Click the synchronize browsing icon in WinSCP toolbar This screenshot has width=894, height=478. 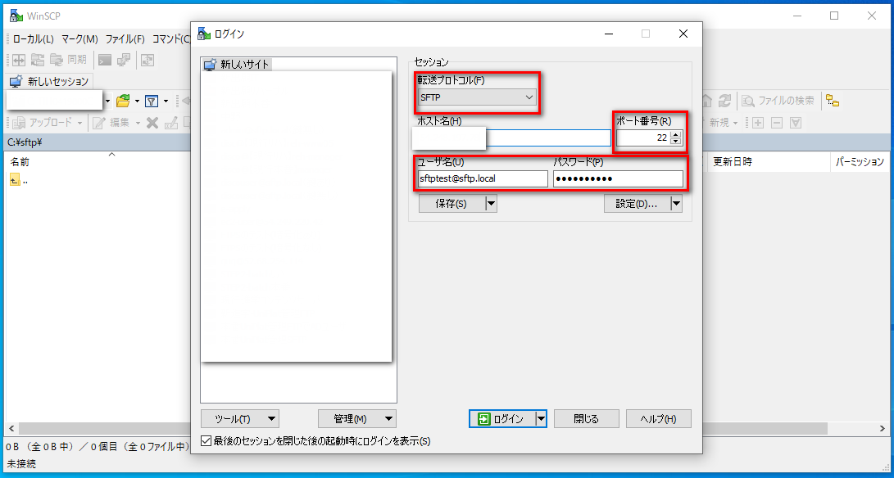coord(38,59)
